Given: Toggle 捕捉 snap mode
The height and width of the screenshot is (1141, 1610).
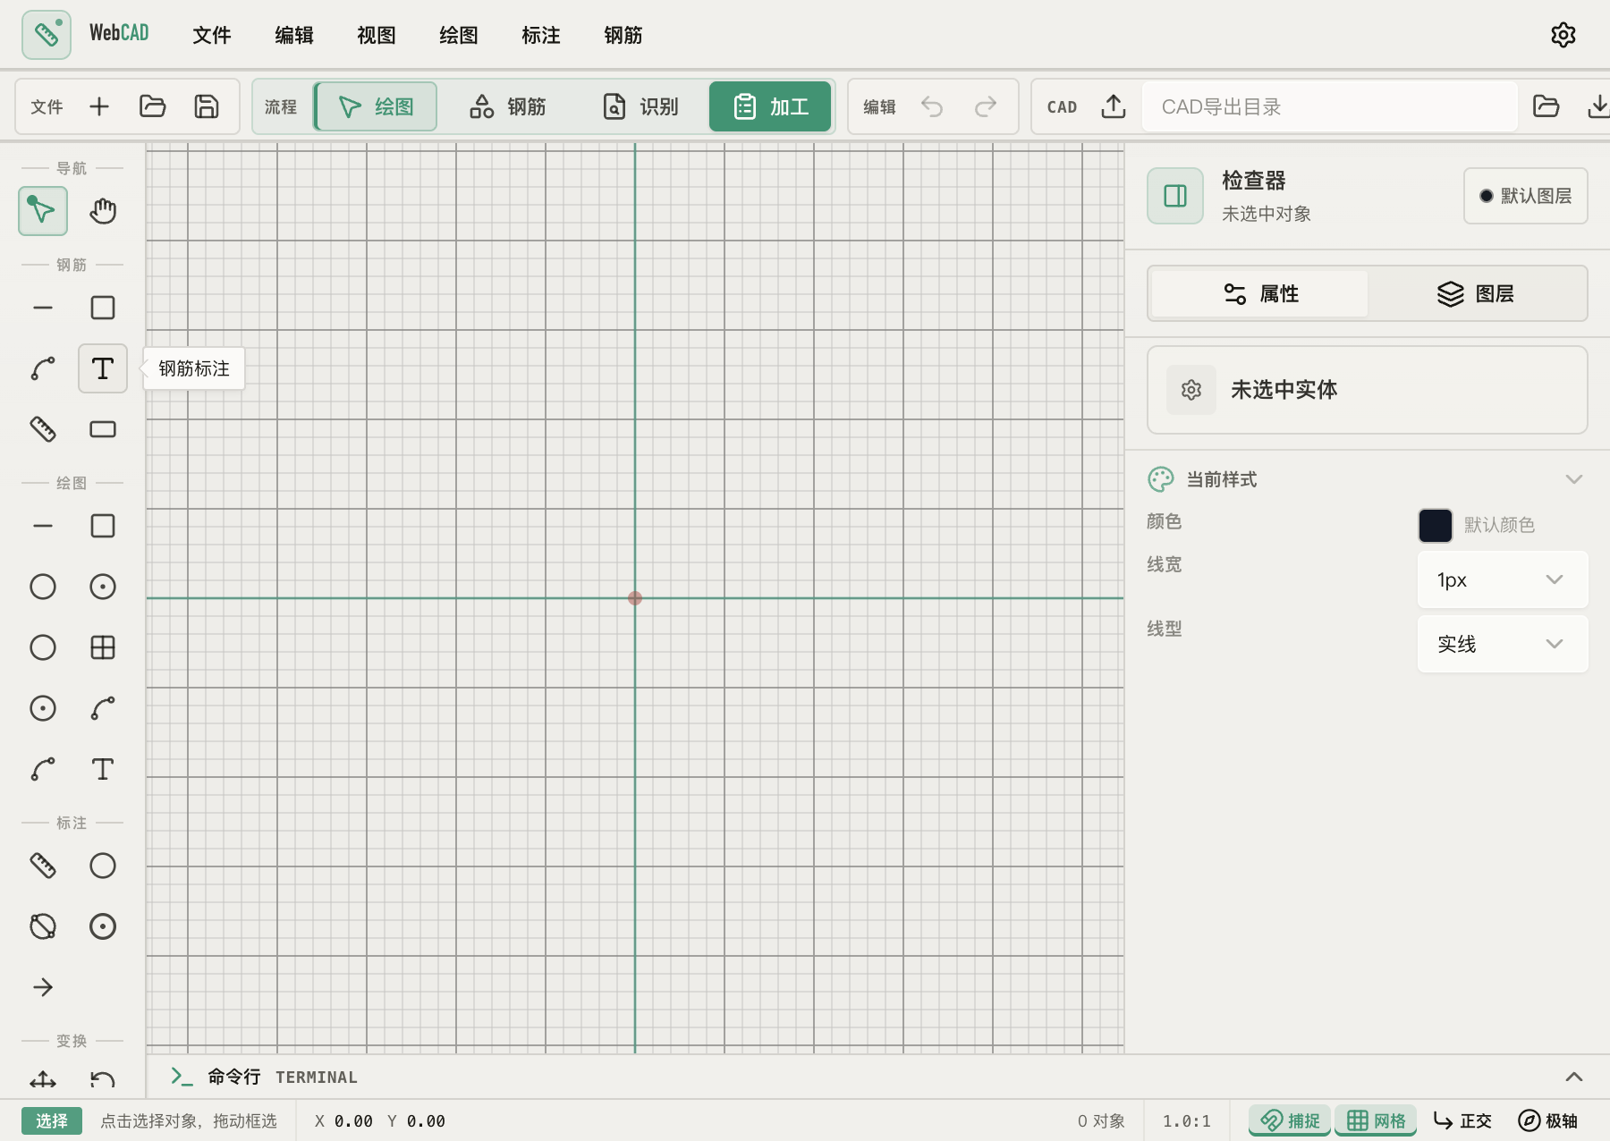Looking at the screenshot, I should click(1290, 1120).
